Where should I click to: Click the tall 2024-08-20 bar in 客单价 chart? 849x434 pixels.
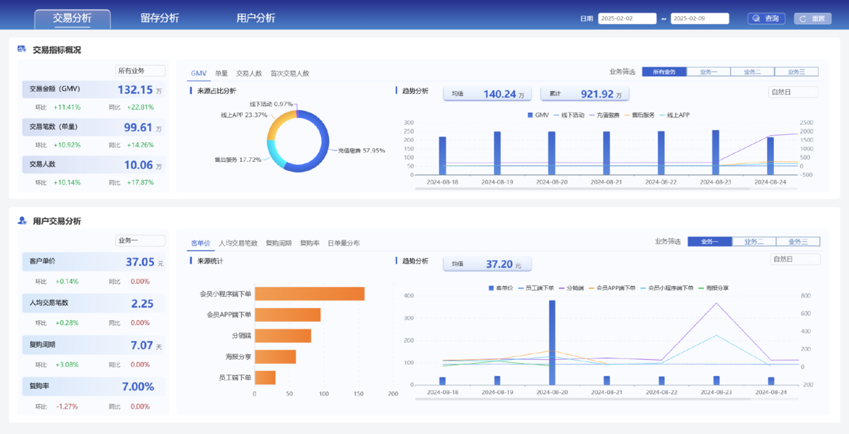(x=552, y=343)
